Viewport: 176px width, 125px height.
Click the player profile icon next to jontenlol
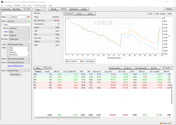coord(28,17)
